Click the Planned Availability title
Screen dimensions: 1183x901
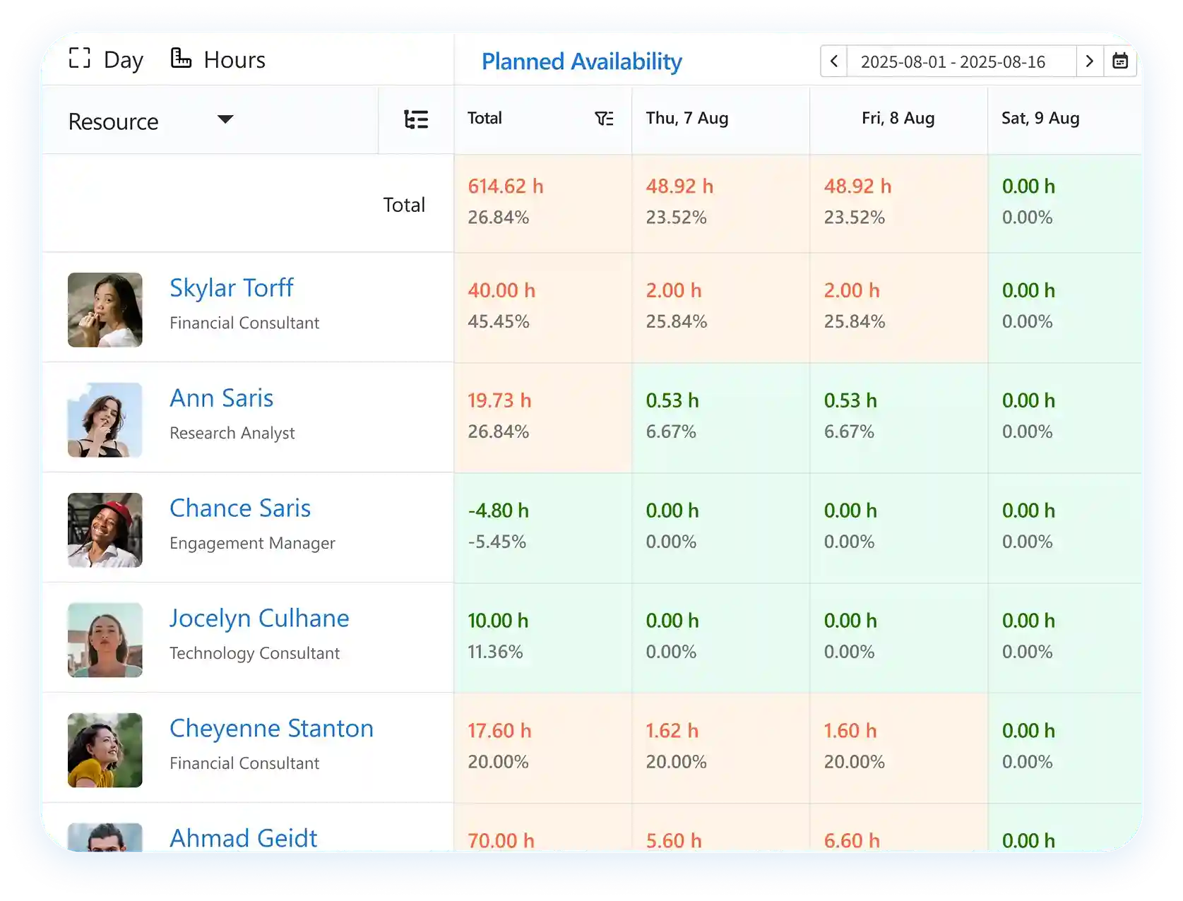(581, 62)
